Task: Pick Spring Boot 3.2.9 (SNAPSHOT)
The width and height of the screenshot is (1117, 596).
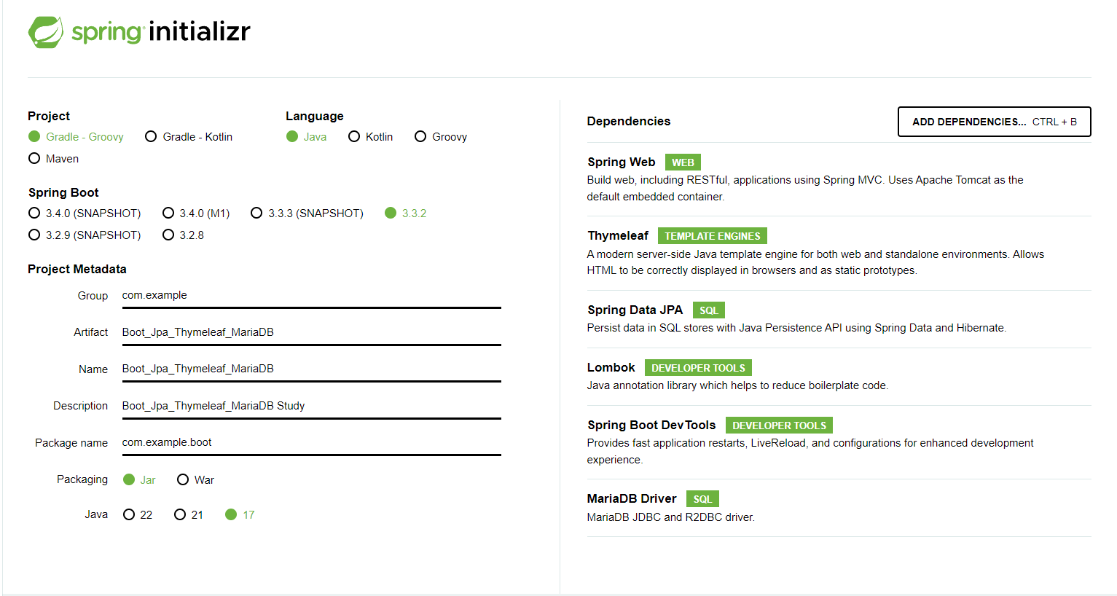Action: [85, 235]
